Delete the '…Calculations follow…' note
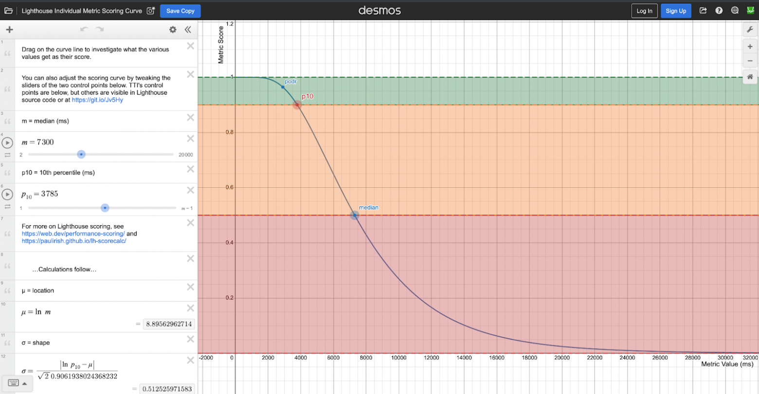759x394 pixels. (191, 258)
